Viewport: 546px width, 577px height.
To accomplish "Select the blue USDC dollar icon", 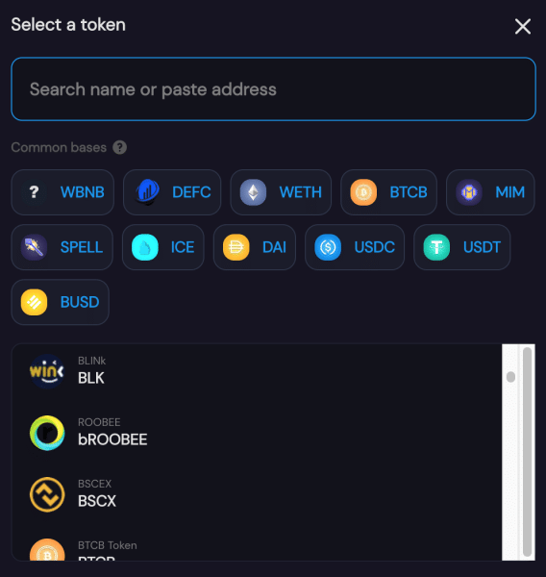I will tap(328, 247).
